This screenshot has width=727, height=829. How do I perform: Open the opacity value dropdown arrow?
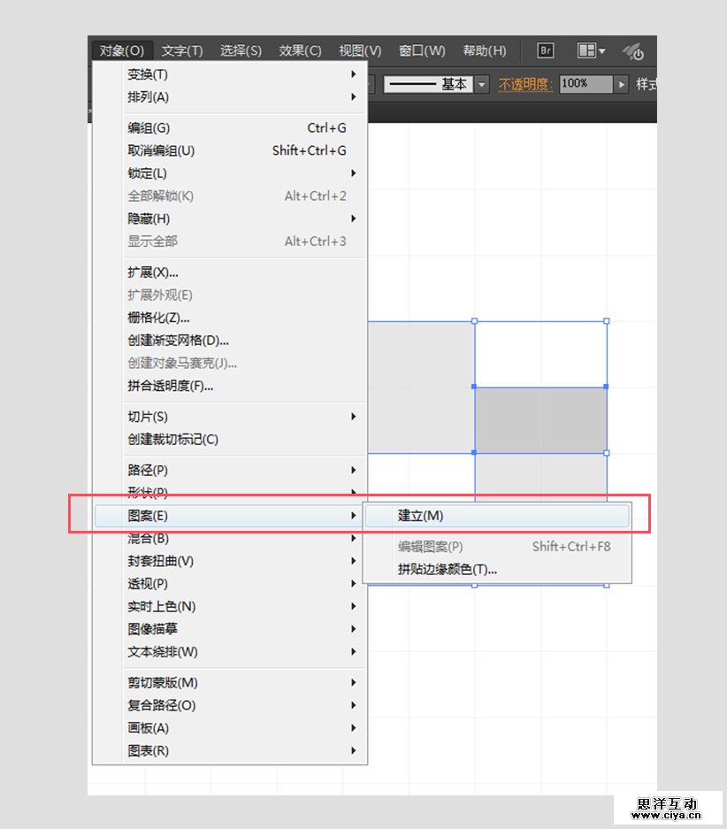pyautogui.click(x=621, y=84)
